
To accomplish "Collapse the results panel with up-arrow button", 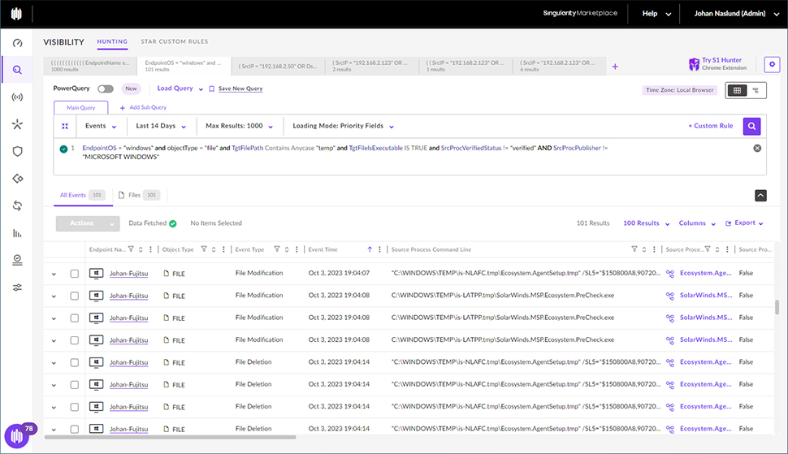I will click(x=760, y=196).
